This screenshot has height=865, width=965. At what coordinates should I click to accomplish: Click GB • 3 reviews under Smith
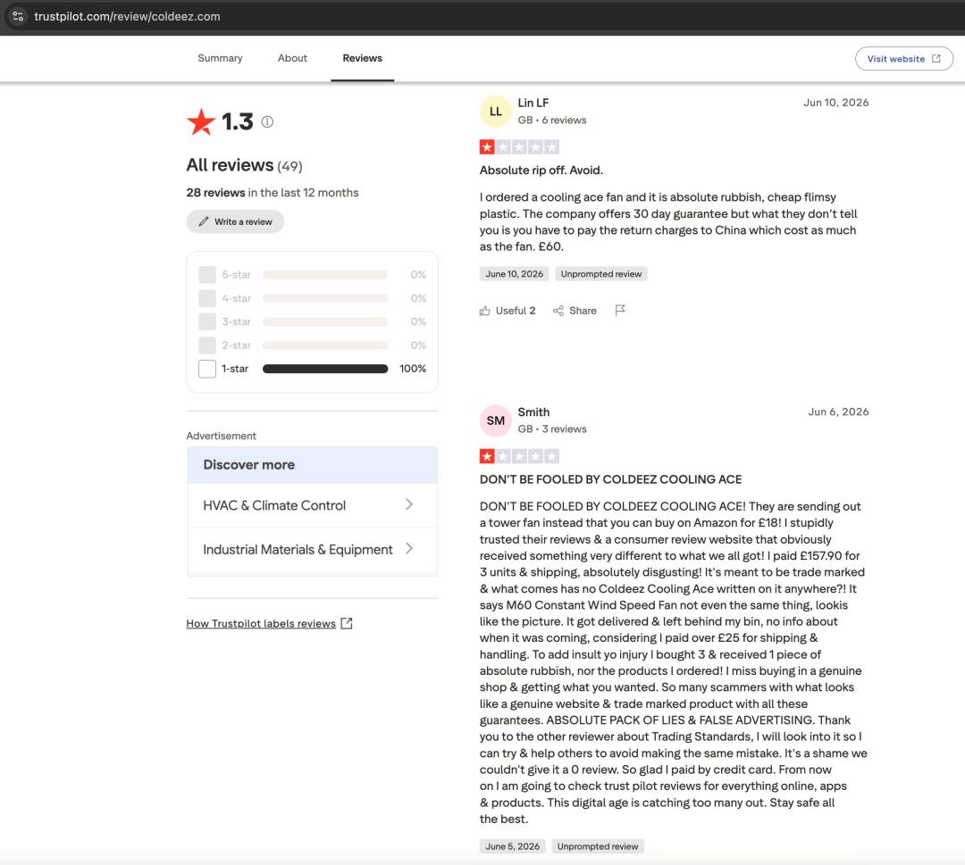coord(552,429)
